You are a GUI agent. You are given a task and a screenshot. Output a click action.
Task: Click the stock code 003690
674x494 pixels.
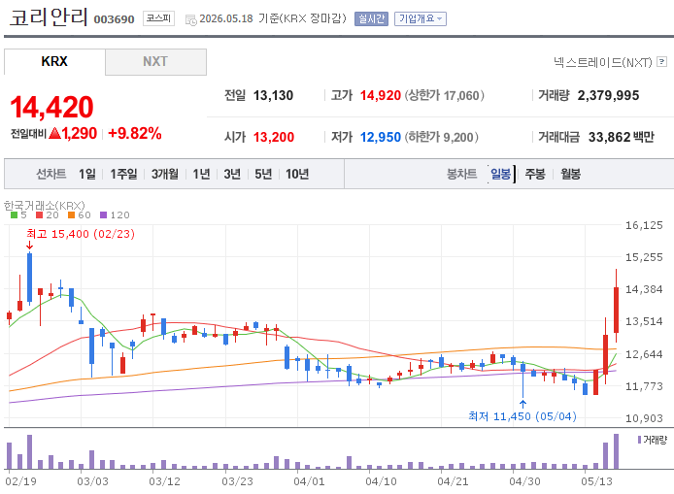point(114,19)
